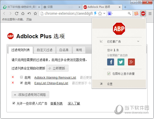Open the Adblock Warning Removal List link

click(55, 78)
